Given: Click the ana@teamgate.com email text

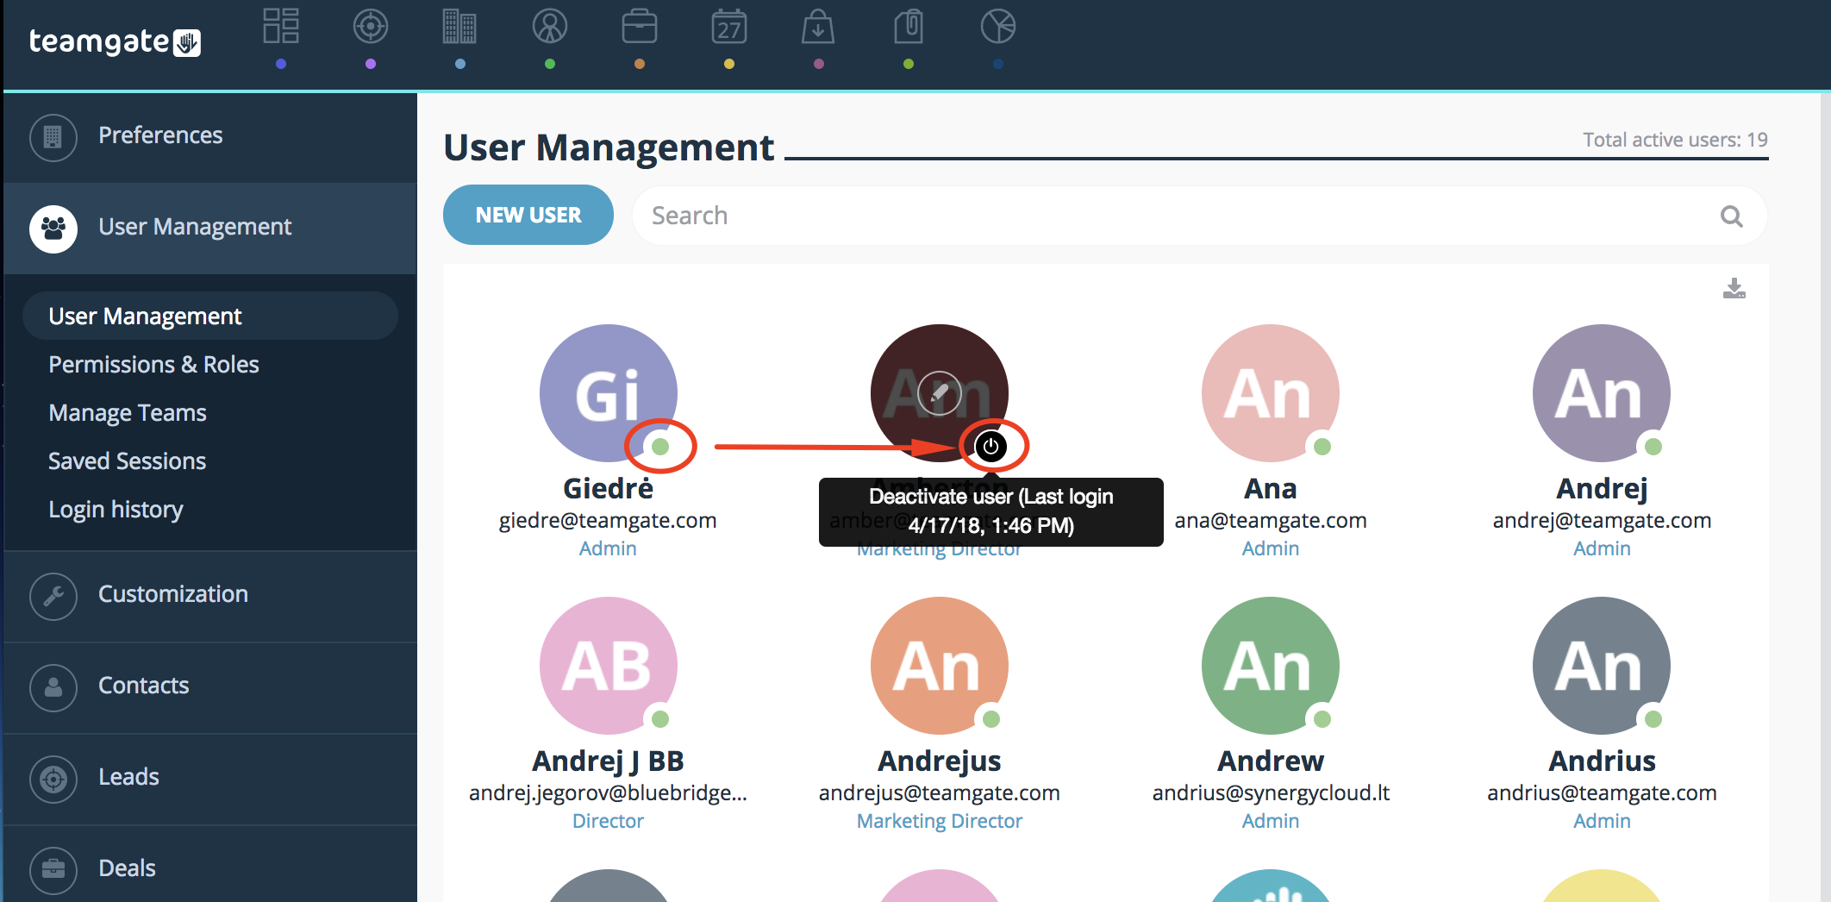Looking at the screenshot, I should [x=1271, y=520].
